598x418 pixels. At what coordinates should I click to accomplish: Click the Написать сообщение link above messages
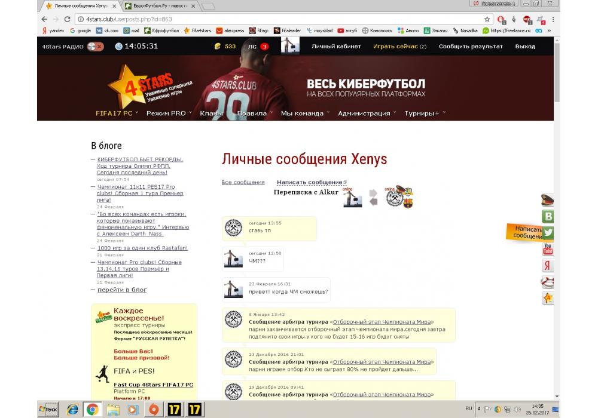coord(310,182)
